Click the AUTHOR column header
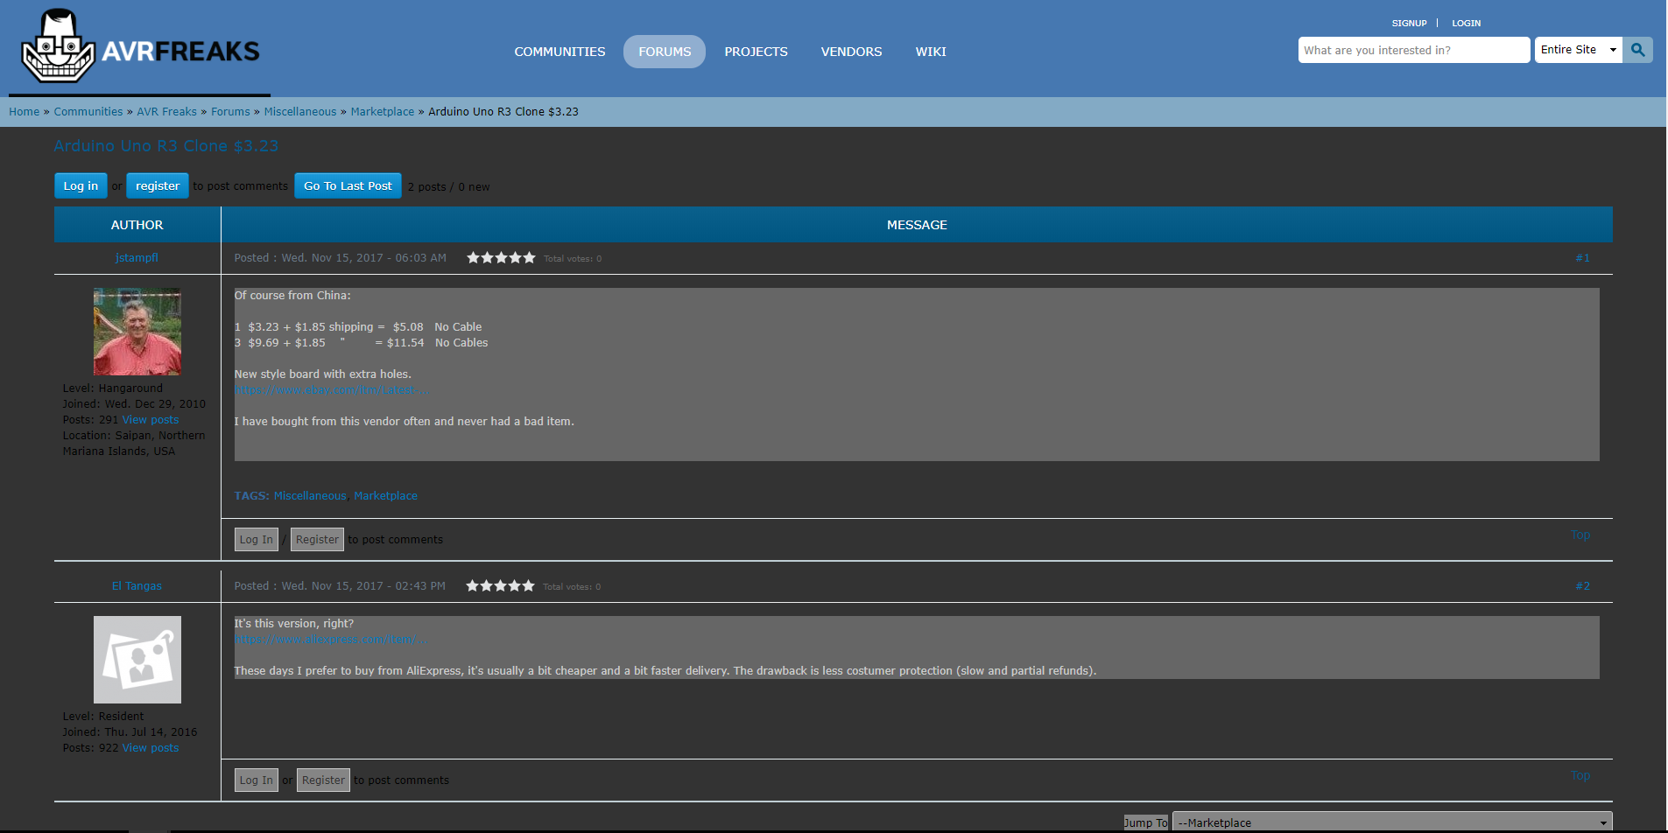Screen dimensions: 1668x833 pyautogui.click(x=137, y=225)
